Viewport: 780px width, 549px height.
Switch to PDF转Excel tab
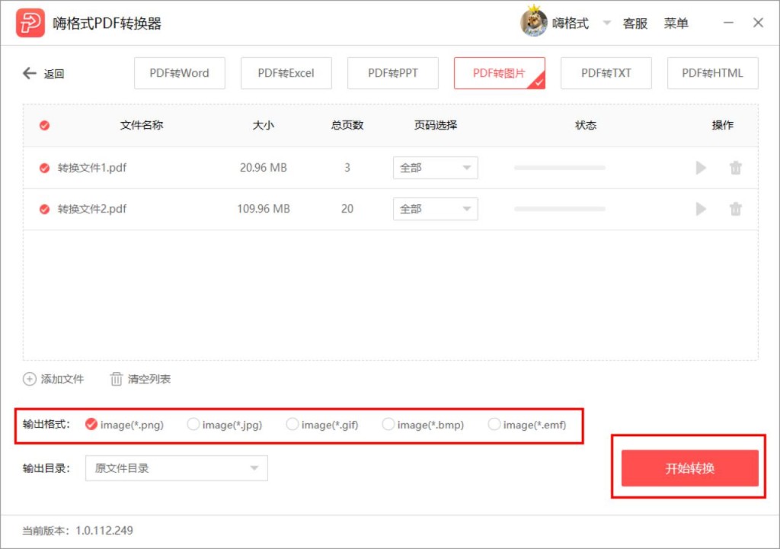point(286,73)
